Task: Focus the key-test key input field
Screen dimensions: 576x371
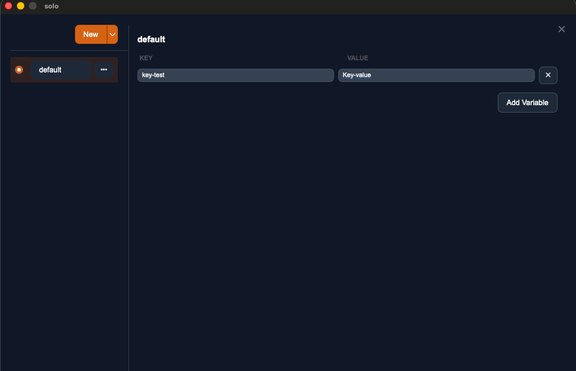Action: (x=235, y=75)
